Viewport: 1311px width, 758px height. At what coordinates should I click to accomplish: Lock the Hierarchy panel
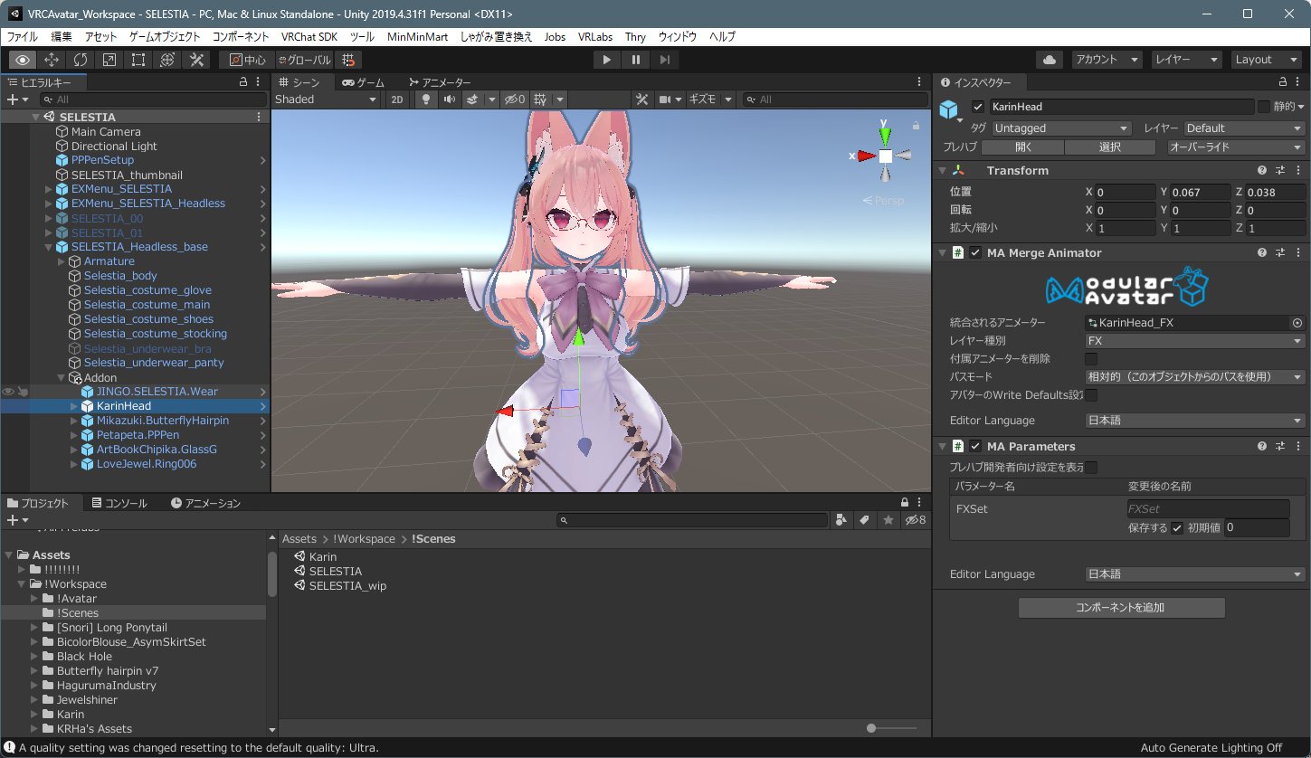coord(242,82)
